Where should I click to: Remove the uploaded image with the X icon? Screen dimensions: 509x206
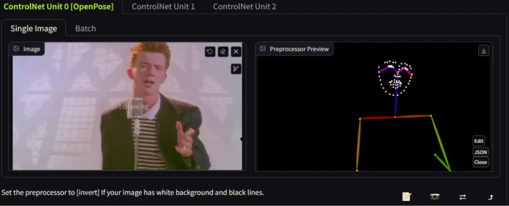pyautogui.click(x=236, y=51)
